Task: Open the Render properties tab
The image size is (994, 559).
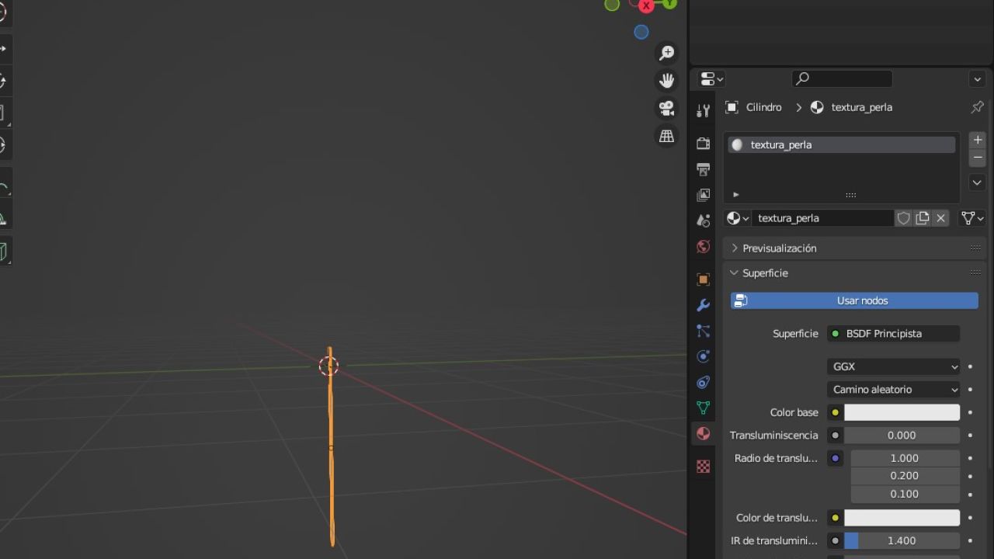Action: pyautogui.click(x=703, y=144)
